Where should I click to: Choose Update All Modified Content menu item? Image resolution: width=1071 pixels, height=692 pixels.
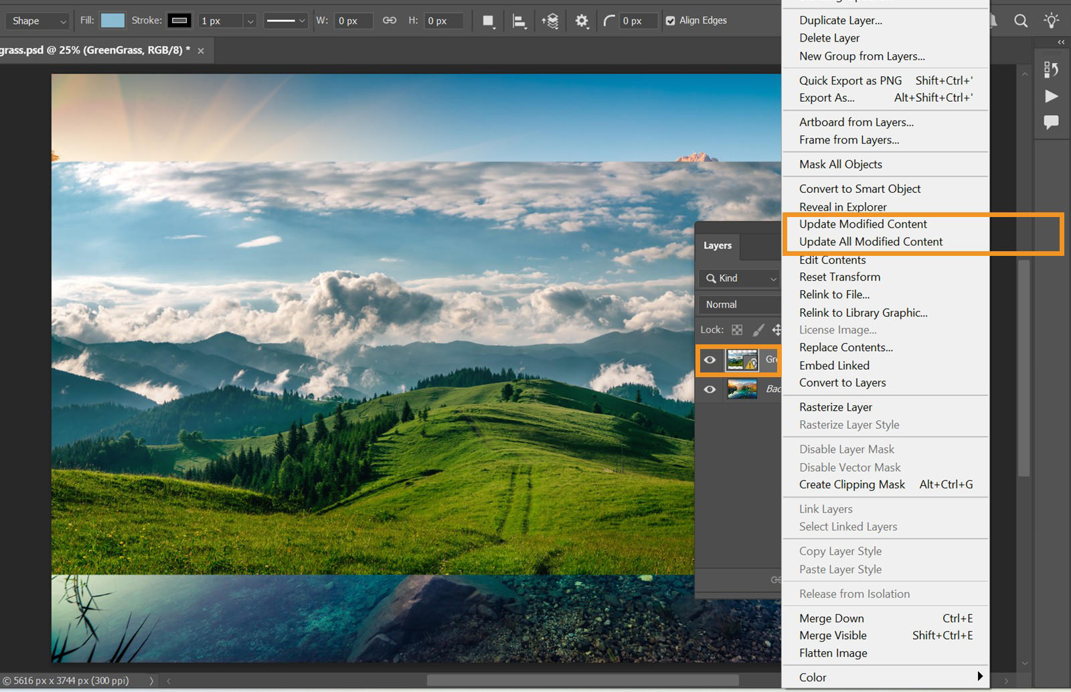click(870, 241)
